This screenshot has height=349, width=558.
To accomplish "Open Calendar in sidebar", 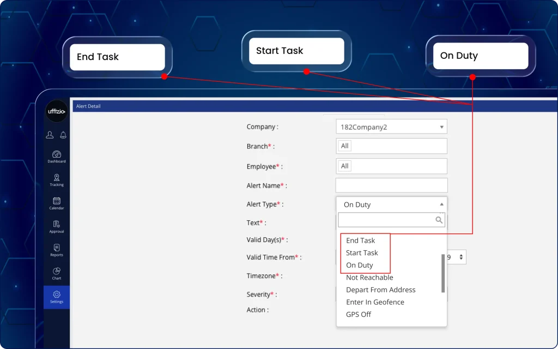I will (57, 203).
